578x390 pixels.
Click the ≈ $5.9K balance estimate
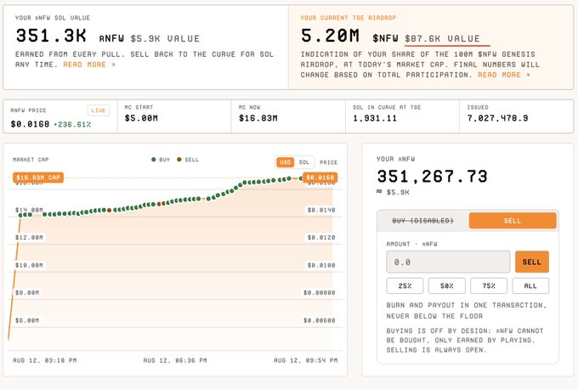click(393, 192)
